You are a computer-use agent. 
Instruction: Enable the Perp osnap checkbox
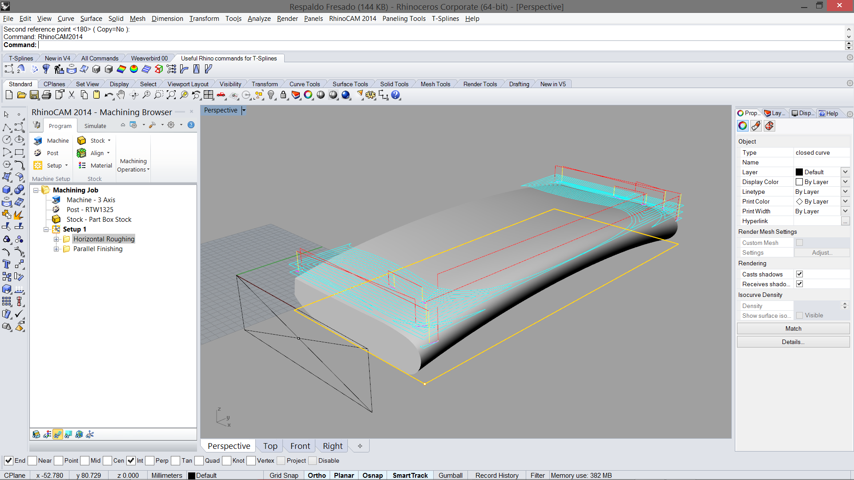(150, 460)
